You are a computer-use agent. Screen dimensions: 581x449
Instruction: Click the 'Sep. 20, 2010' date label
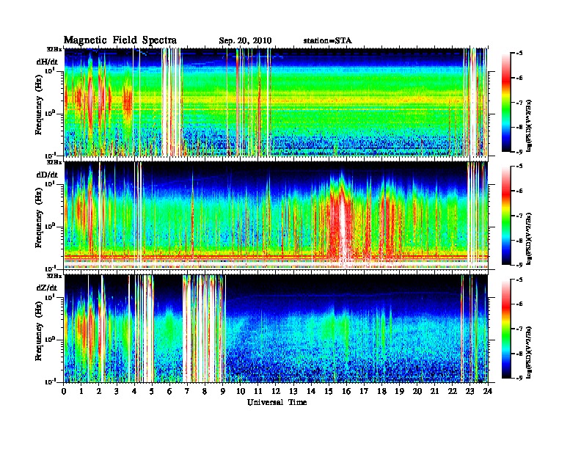point(245,41)
